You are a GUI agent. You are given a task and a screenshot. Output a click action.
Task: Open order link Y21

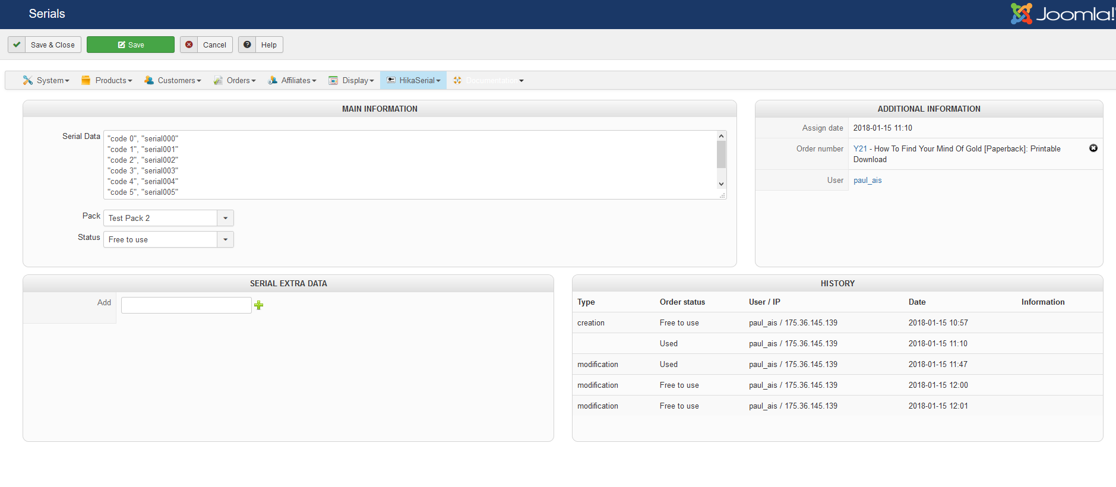click(x=860, y=148)
